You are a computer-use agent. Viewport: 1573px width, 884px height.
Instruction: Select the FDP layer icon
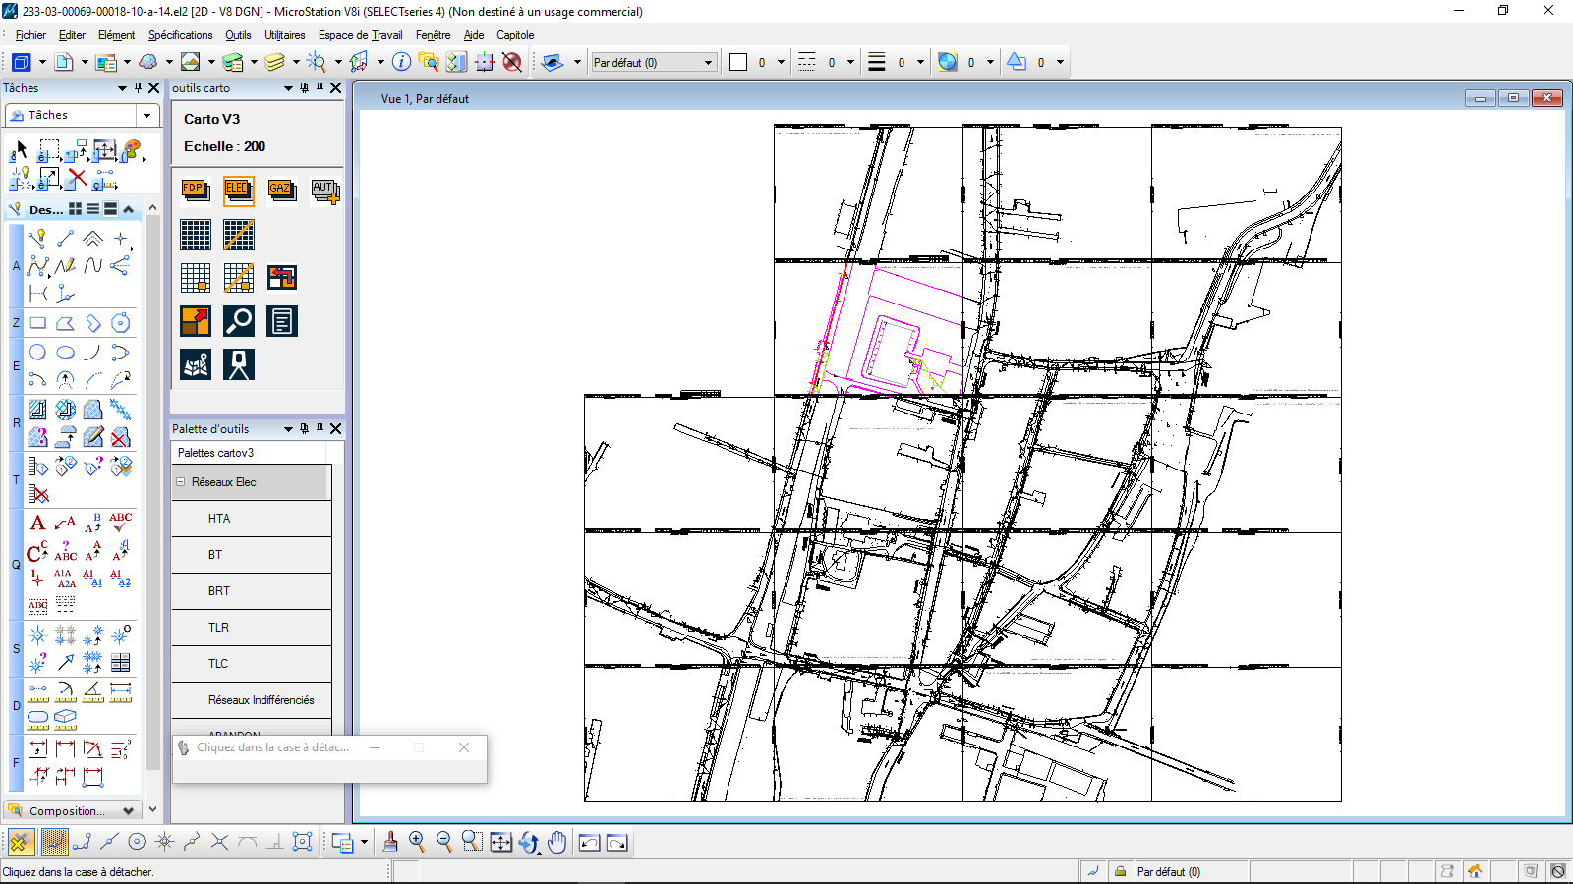[x=195, y=190]
